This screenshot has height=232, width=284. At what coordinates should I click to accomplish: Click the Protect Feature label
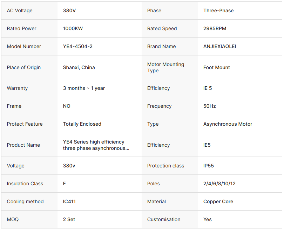click(25, 124)
